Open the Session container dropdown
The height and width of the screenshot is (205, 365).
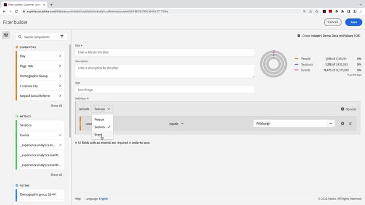point(102,109)
